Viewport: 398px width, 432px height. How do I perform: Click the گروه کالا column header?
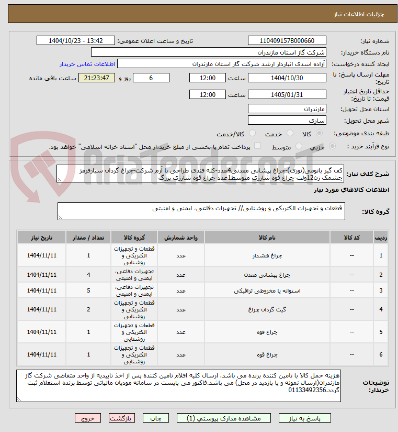[x=134, y=237]
